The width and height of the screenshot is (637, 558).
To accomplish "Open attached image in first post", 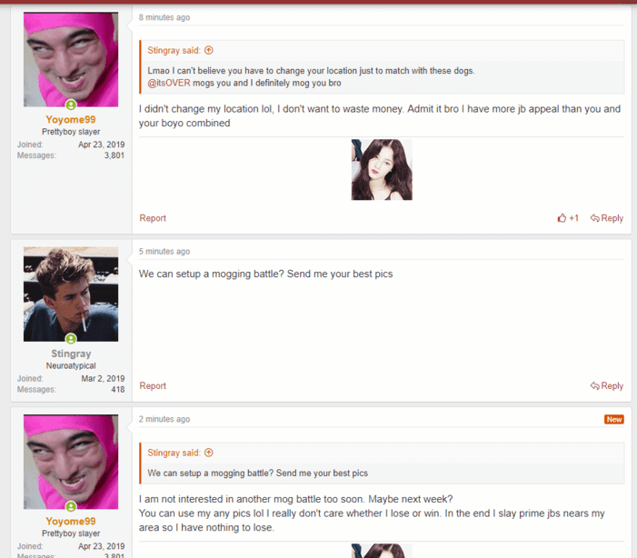I will tap(382, 170).
